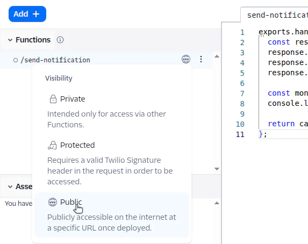Click the Protected lock-key icon
The height and width of the screenshot is (244, 308).
coord(52,145)
